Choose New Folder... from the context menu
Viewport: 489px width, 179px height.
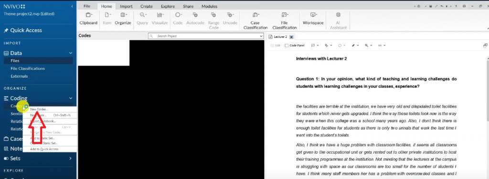click(50, 109)
